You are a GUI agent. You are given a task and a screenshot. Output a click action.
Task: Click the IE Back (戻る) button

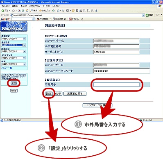tap(5, 11)
